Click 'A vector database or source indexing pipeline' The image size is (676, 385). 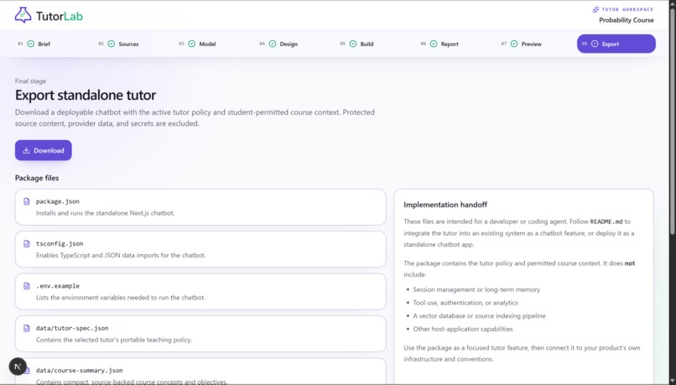[479, 316]
